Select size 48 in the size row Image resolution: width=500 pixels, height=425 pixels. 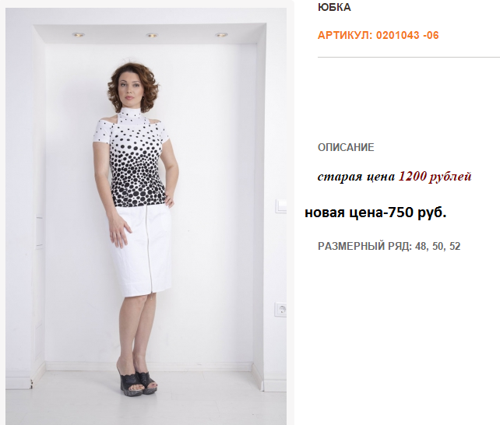(x=421, y=246)
